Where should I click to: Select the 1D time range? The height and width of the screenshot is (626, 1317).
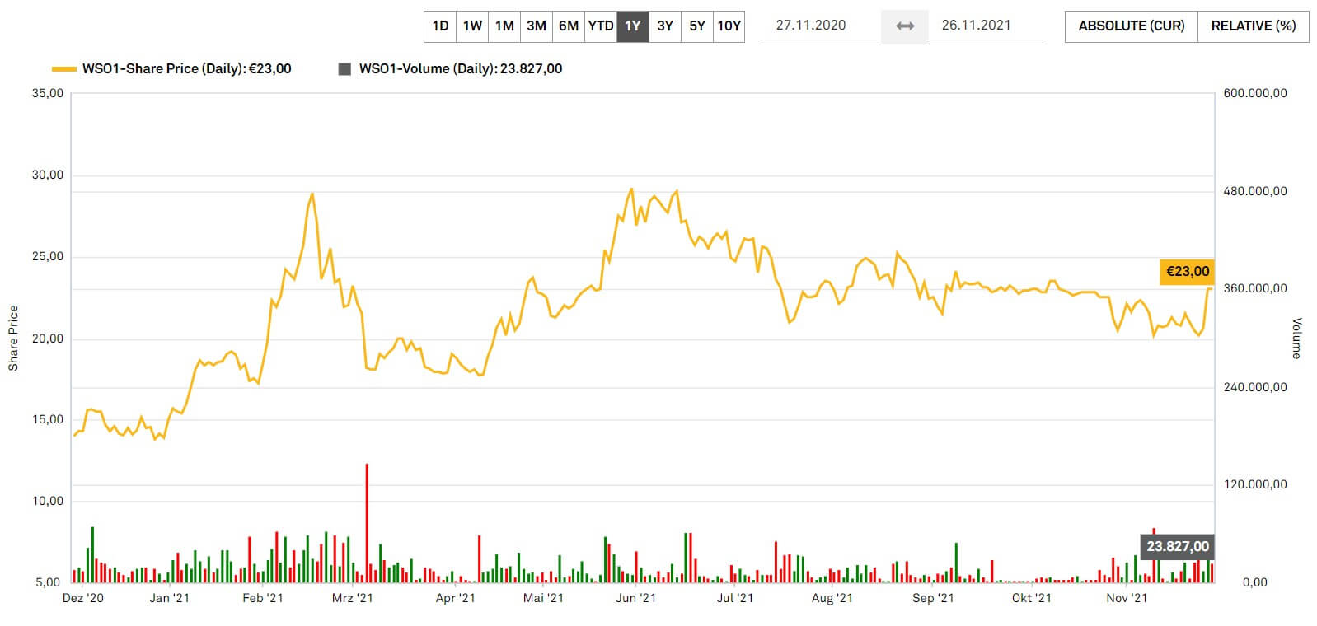click(440, 26)
